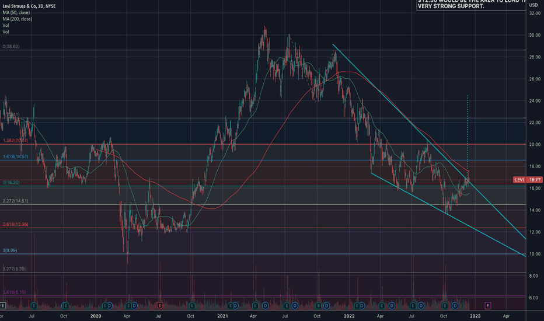544x321 pixels.
Task: Select the lower cyan wedge trendline
Action: coord(448,214)
